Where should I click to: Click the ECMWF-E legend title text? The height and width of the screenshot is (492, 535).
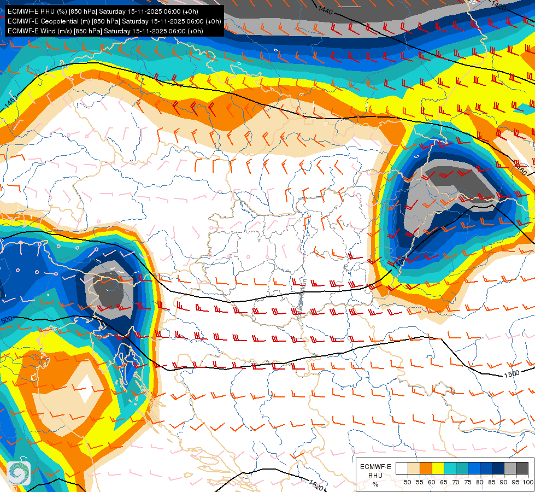pos(375,467)
